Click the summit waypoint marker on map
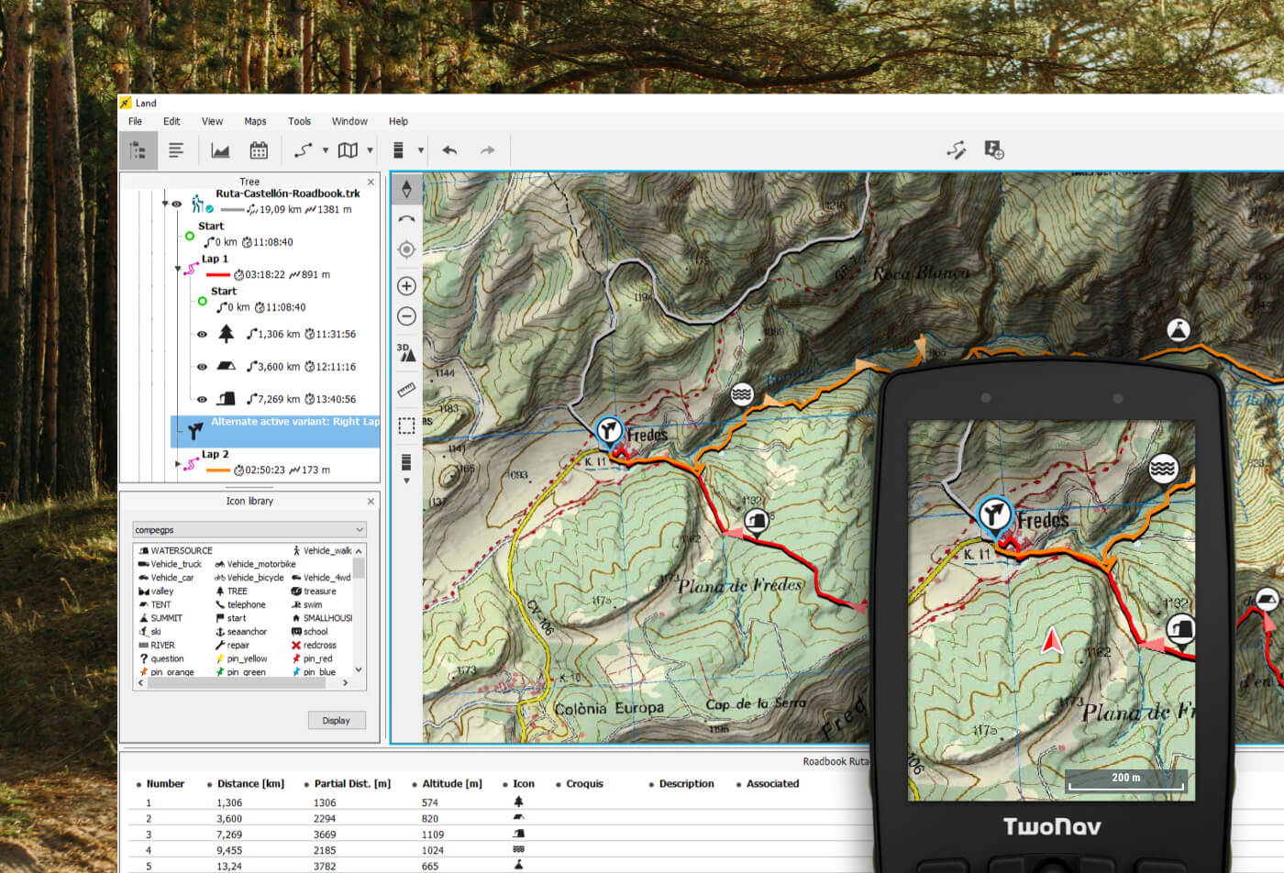The height and width of the screenshot is (873, 1284). 1179,330
